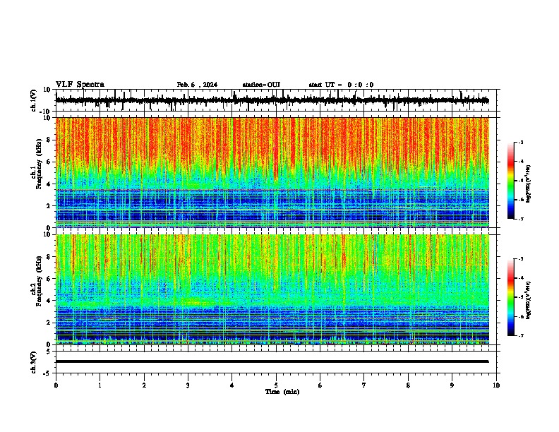Click the ch.2 frequency tick label "10"
This screenshot has height=432, width=559.
(x=47, y=234)
